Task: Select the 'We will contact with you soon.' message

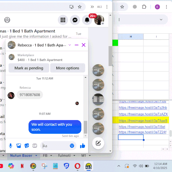Action: 55,127
